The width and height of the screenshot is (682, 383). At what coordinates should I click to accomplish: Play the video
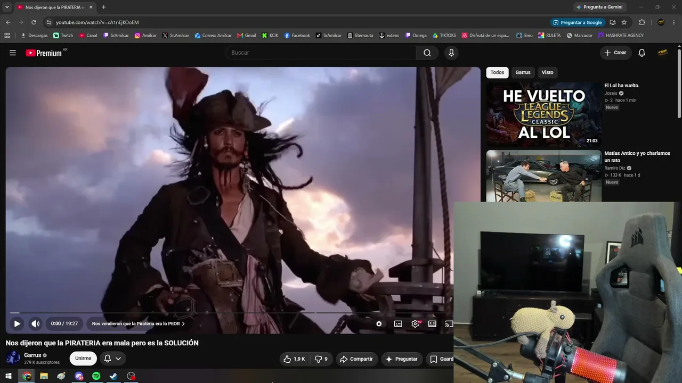[x=17, y=323]
